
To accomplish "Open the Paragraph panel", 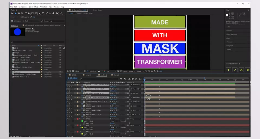I will click(x=230, y=46).
